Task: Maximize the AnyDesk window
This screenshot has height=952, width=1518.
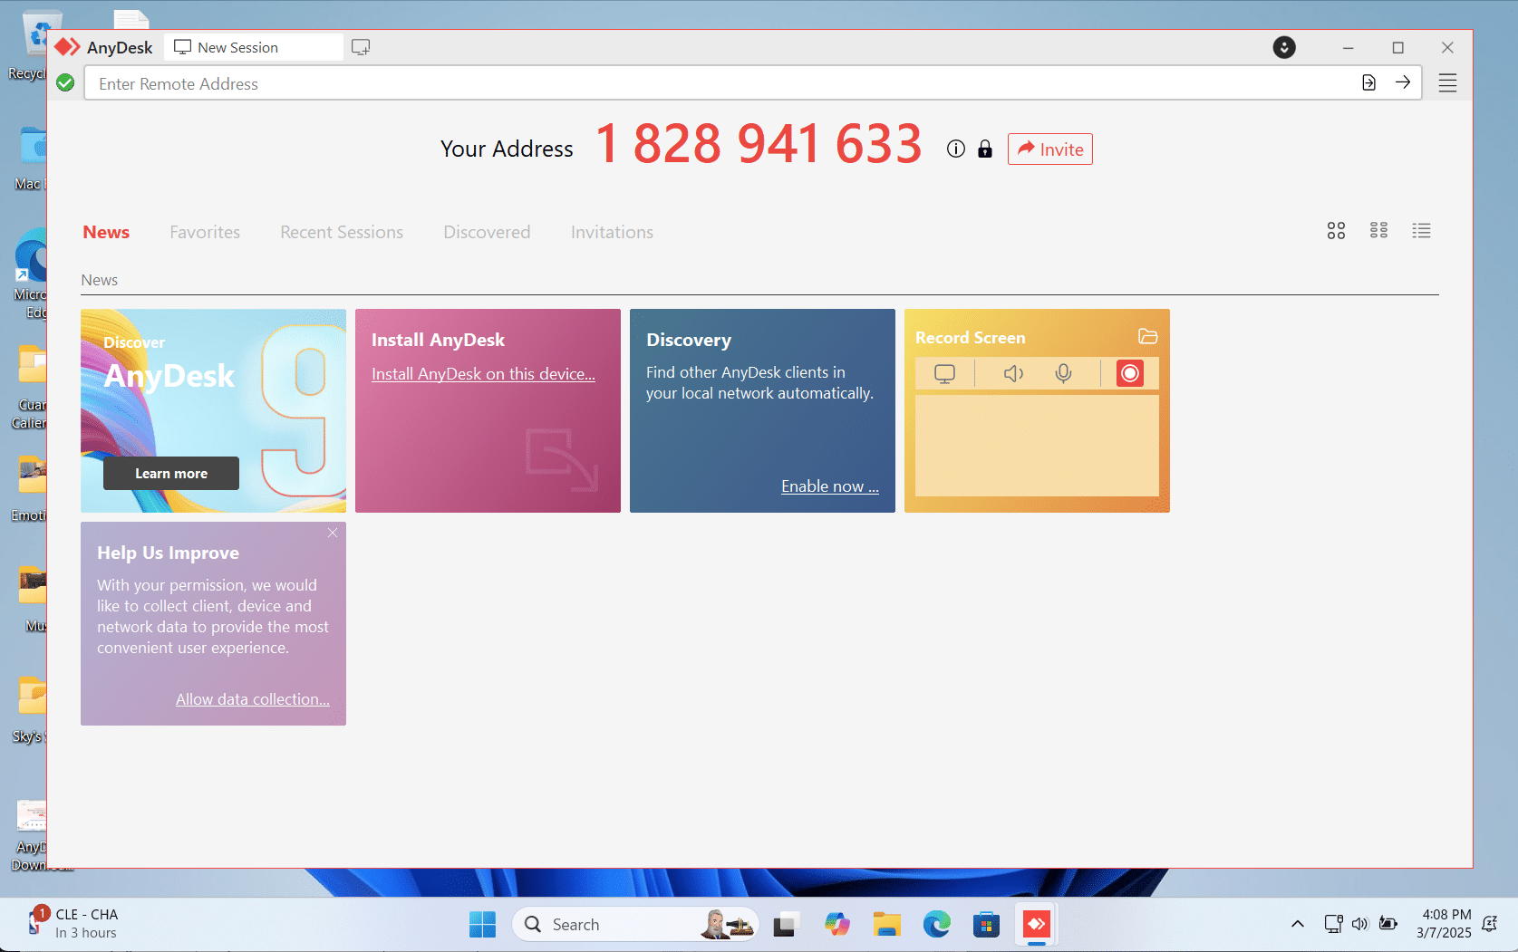Action: (1397, 47)
